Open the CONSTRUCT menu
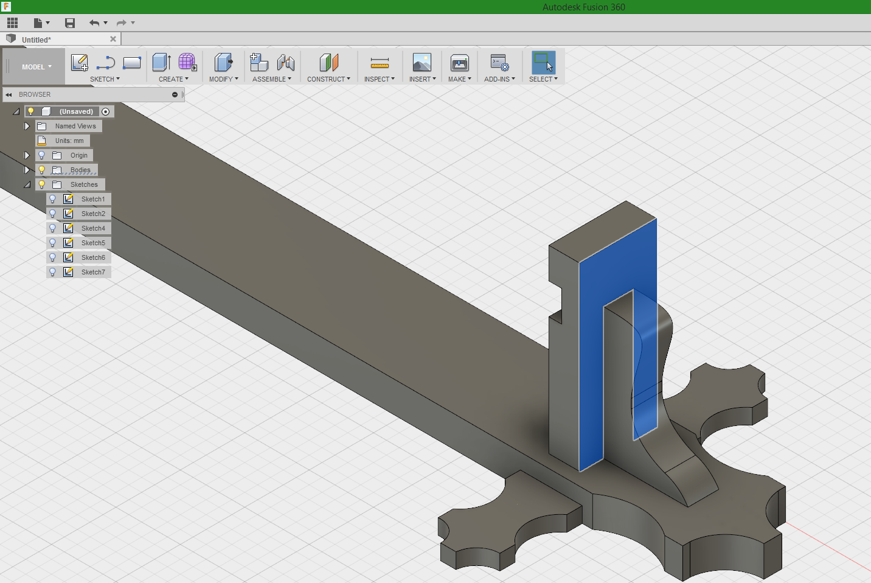This screenshot has width=871, height=583. point(328,79)
